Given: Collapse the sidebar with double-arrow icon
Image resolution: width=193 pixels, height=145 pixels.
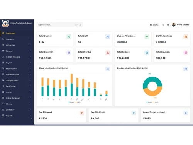Looking at the screenshot, I should click(x=32, y=118).
